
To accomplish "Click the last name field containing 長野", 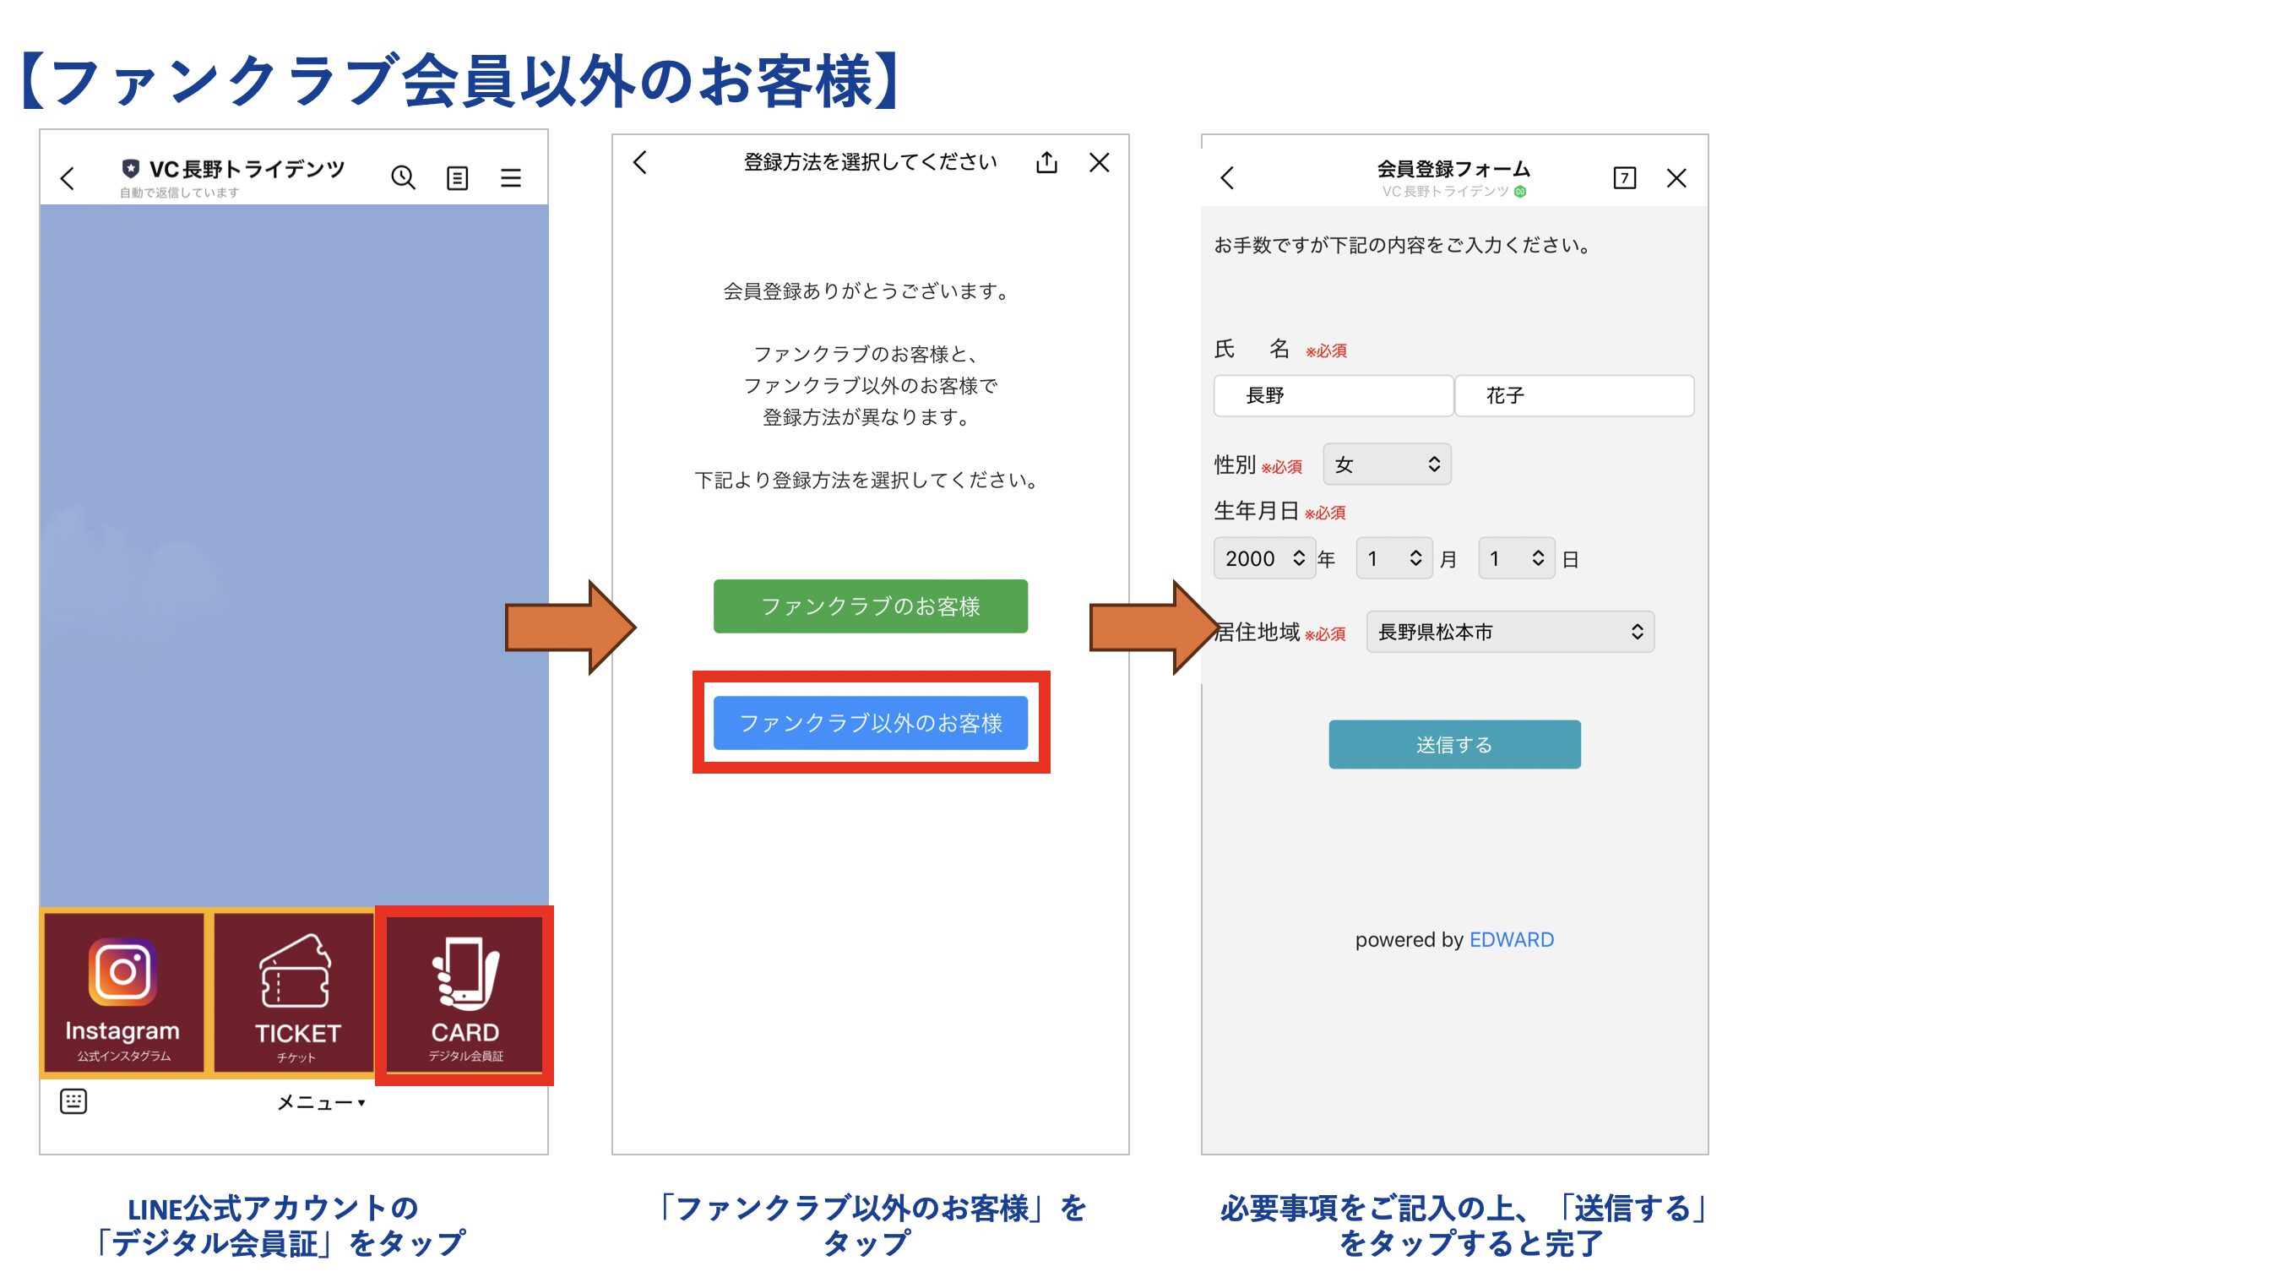I will 1332,396.
